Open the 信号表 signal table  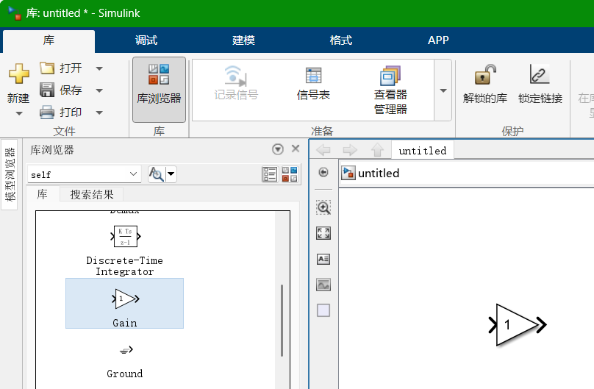(x=313, y=84)
